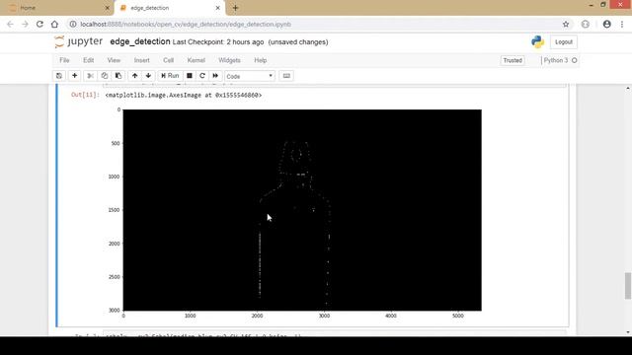Open the Cell menu
This screenshot has height=355, width=632.
pos(168,60)
